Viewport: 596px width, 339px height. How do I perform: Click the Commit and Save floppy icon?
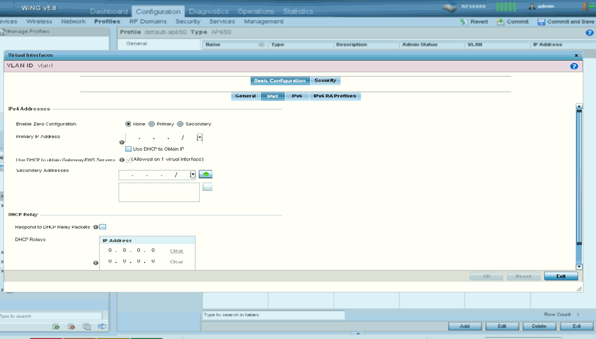(541, 21)
